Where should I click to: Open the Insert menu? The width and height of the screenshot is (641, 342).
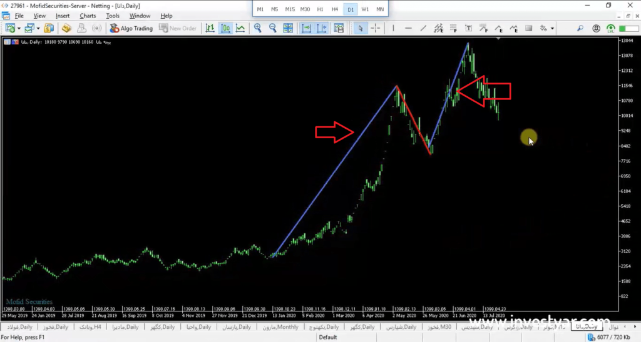[63, 16]
